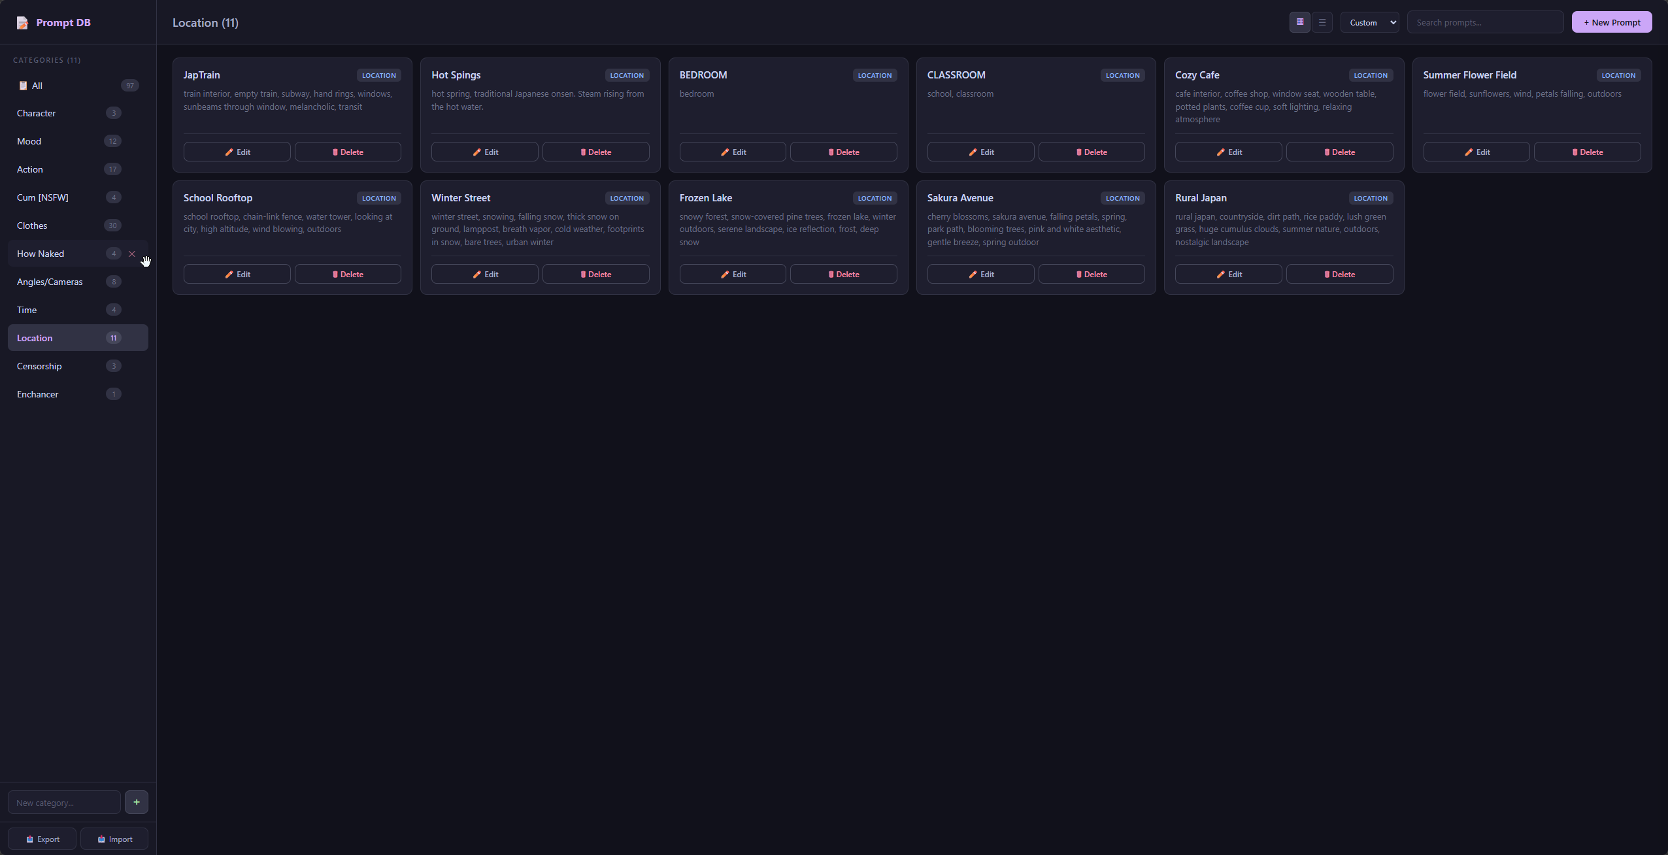Image resolution: width=1668 pixels, height=855 pixels.
Task: Switch to grid view layout
Action: coord(1299,22)
